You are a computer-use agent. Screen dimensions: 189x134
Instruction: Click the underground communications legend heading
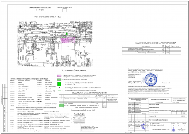click(30, 79)
